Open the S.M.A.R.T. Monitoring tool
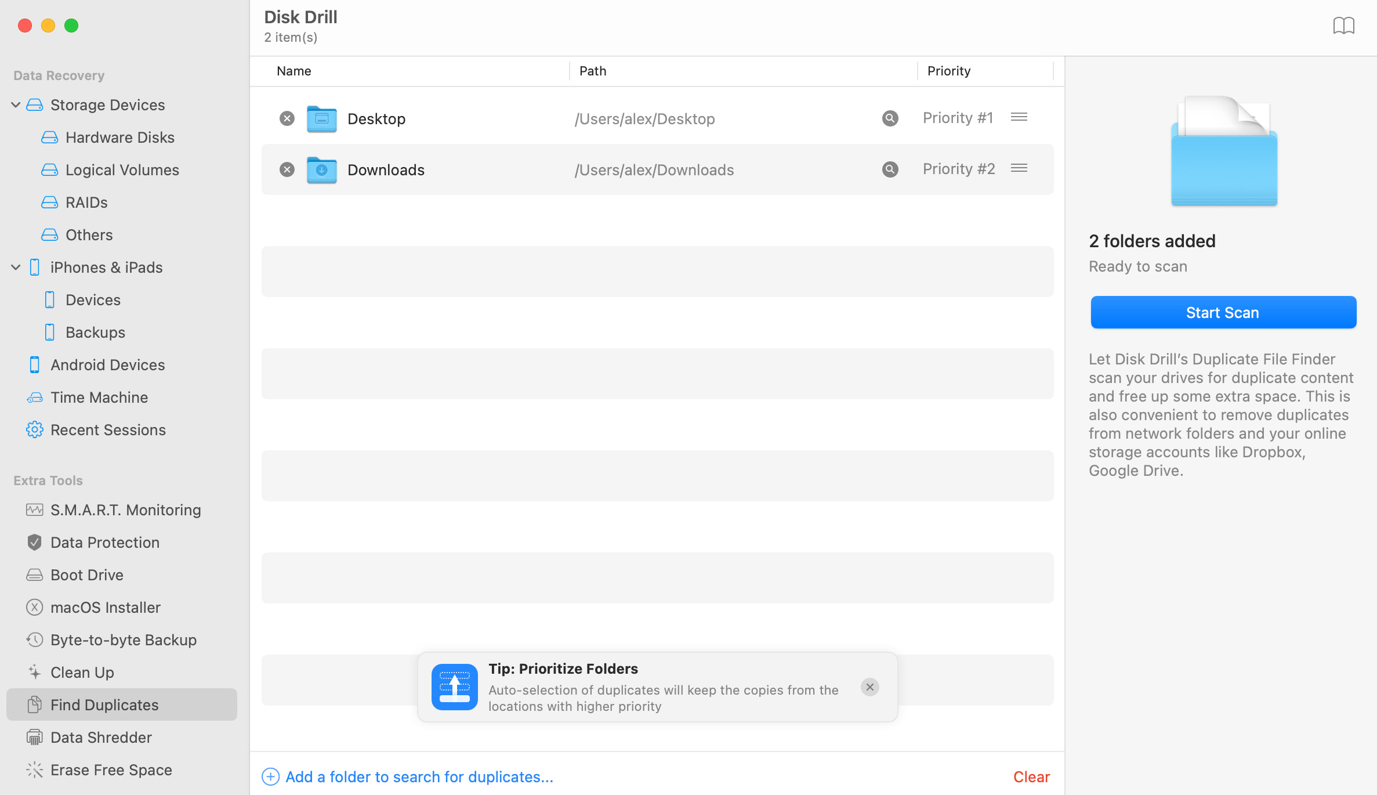Viewport: 1377px width, 795px height. [x=125, y=509]
